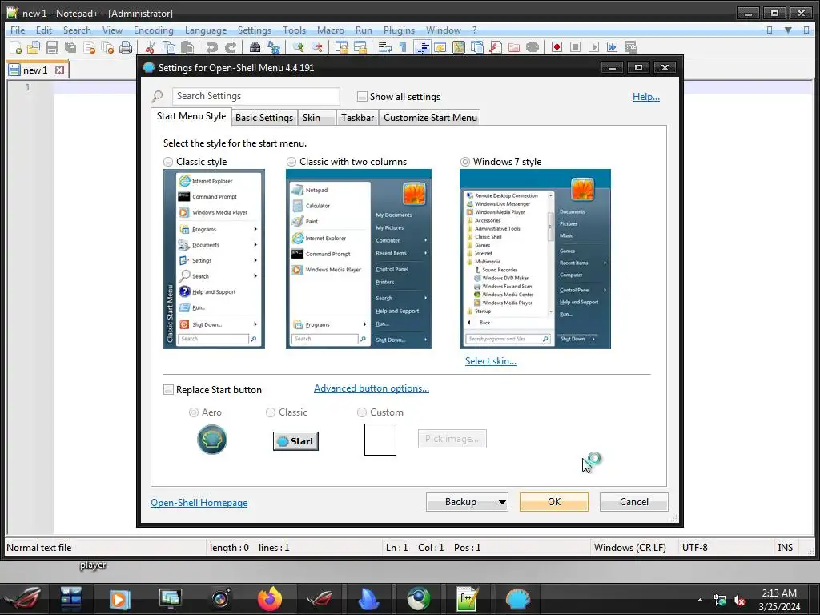Click the Folder as Workspace toolbar icon
Image resolution: width=820 pixels, height=615 pixels.
514,47
